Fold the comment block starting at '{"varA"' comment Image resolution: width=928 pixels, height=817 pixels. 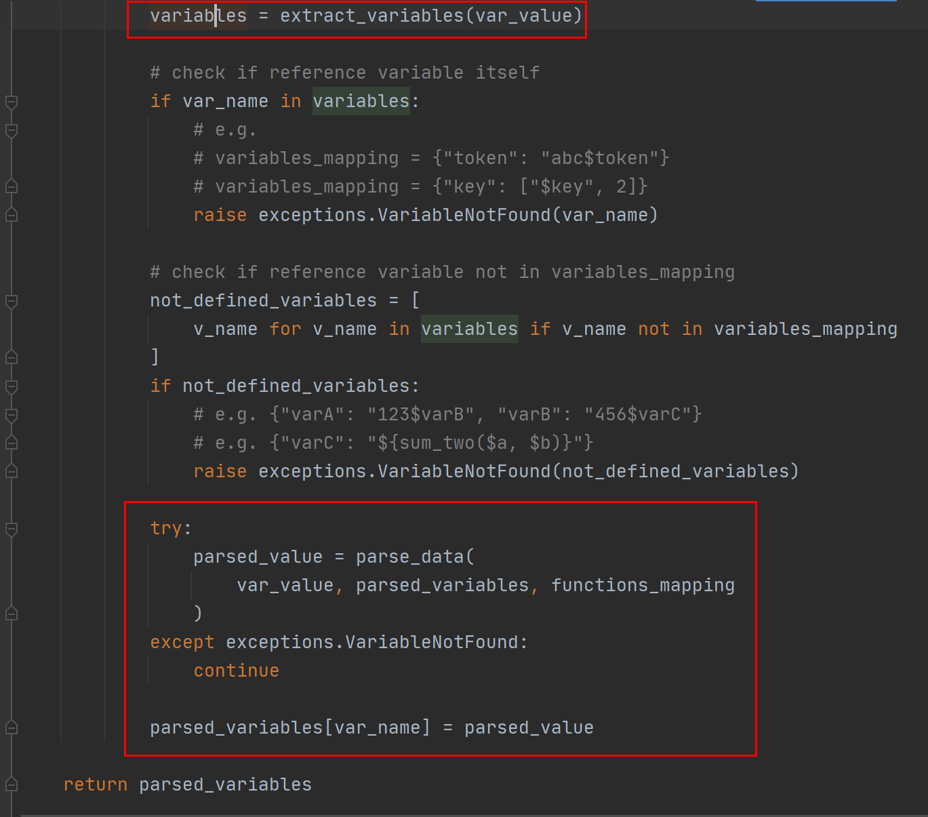pyautogui.click(x=12, y=416)
